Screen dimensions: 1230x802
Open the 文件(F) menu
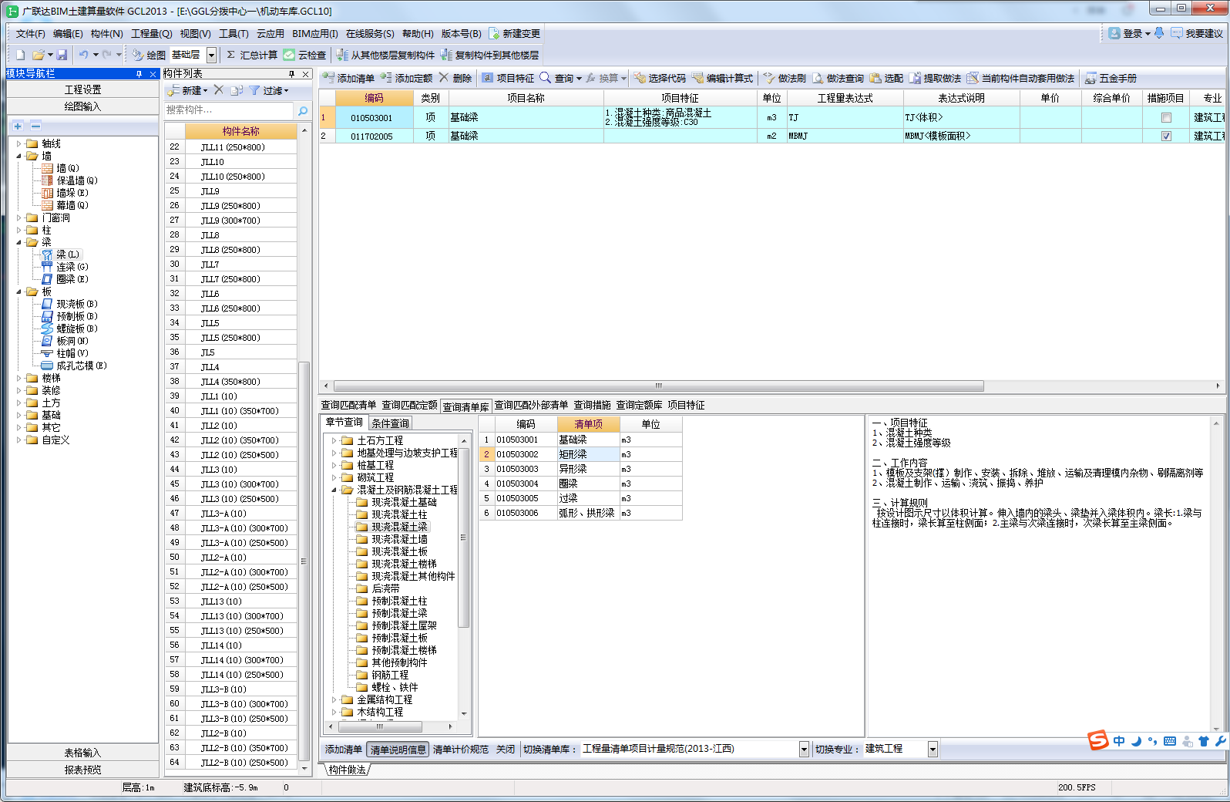(30, 33)
